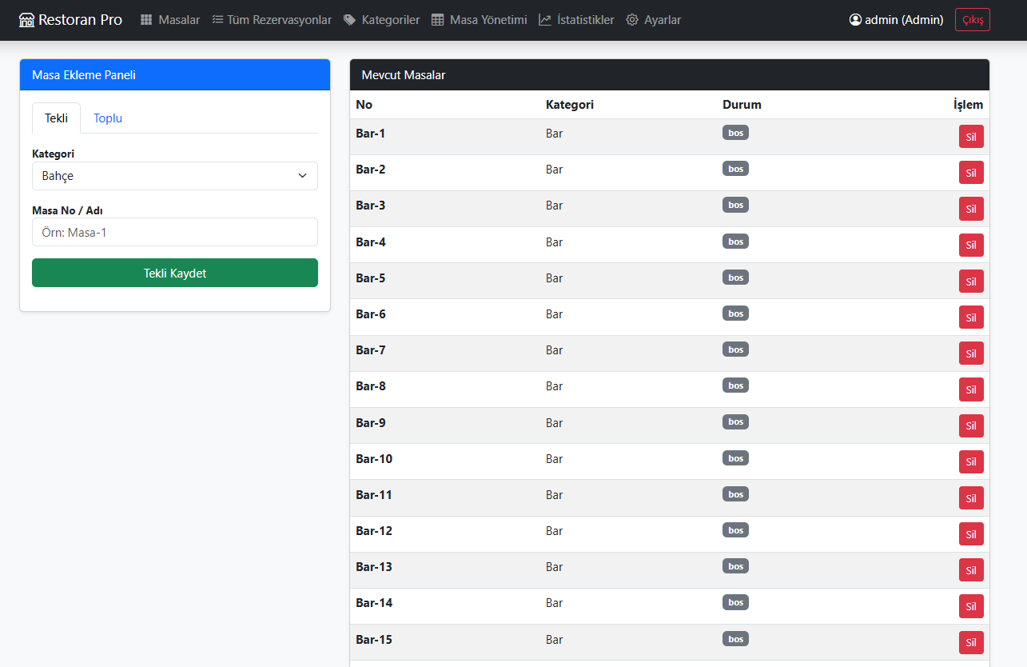Click the tag icon beside Kategoriler

tap(349, 20)
